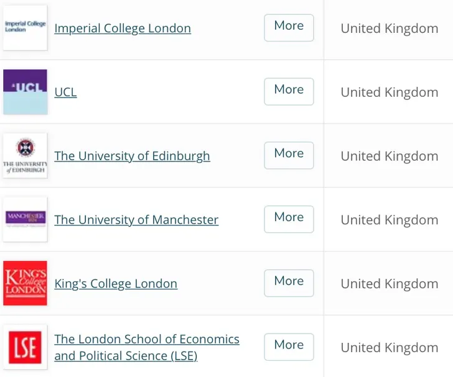Click the purple UCL logo

pos(25,92)
